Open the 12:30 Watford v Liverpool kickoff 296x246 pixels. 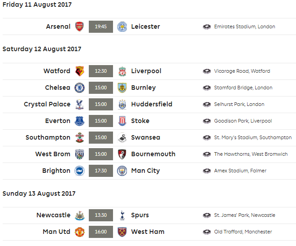[x=101, y=71]
